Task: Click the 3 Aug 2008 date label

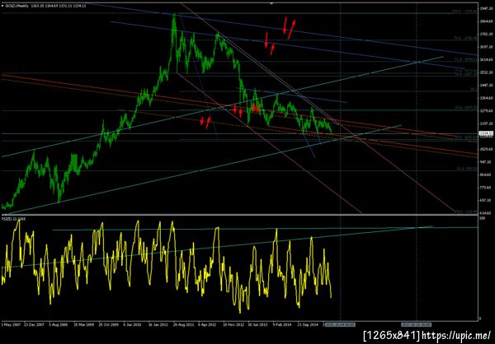Action: tap(58, 324)
